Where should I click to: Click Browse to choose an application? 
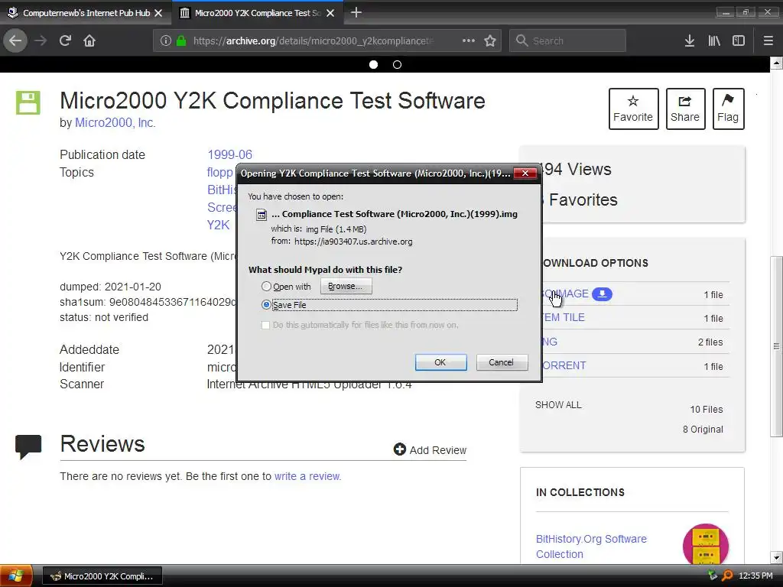(x=346, y=286)
